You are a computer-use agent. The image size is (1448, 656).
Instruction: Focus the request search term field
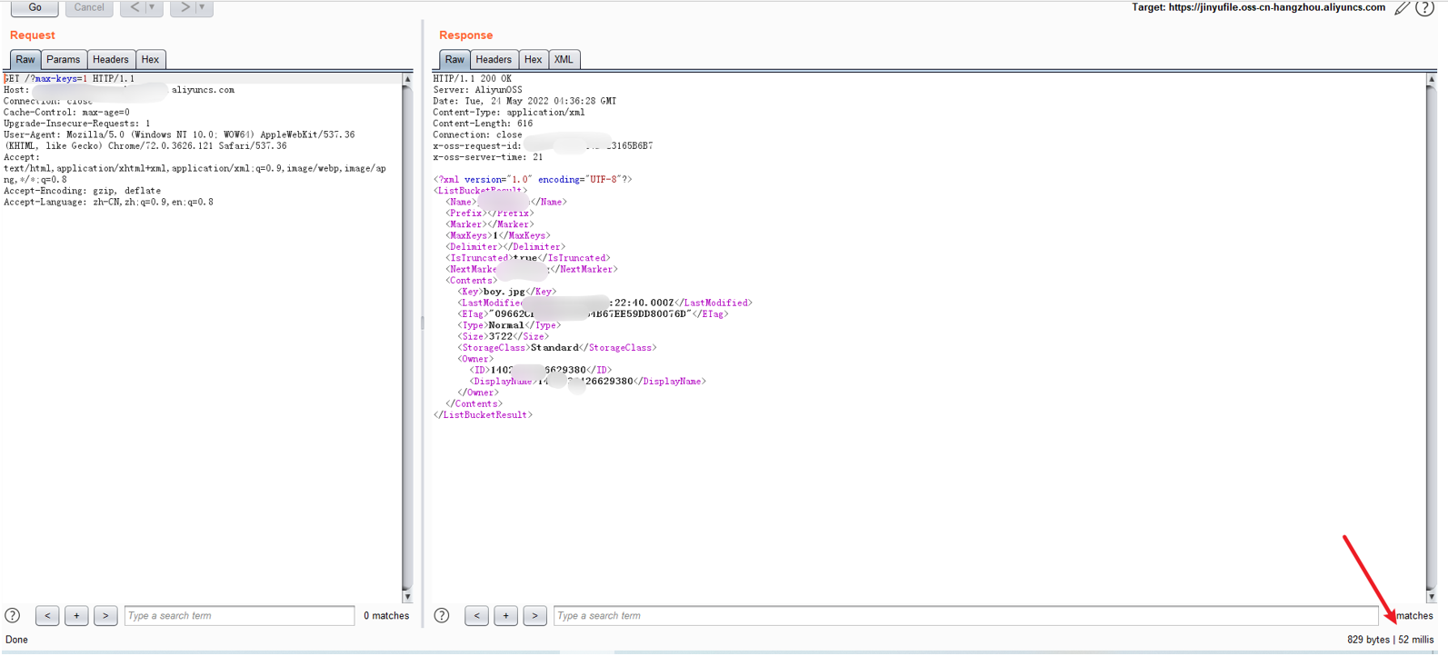(239, 615)
